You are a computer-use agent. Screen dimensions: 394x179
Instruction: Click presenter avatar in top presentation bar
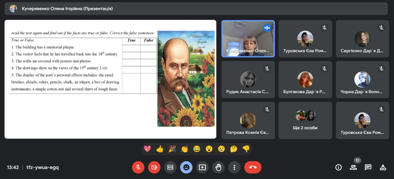13,9
